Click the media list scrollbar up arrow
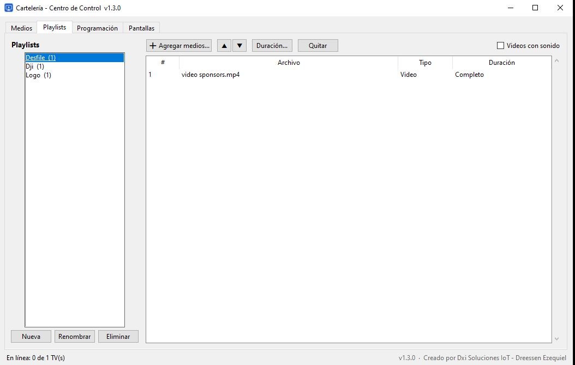Viewport: 575px width, 365px height. point(556,61)
